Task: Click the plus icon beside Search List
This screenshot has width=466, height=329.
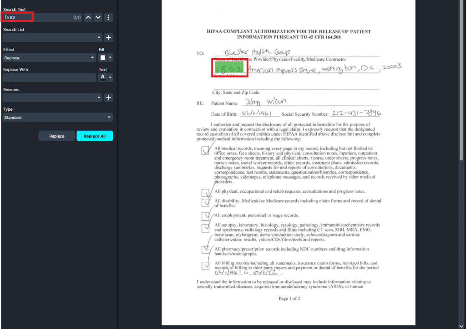Action: point(108,37)
